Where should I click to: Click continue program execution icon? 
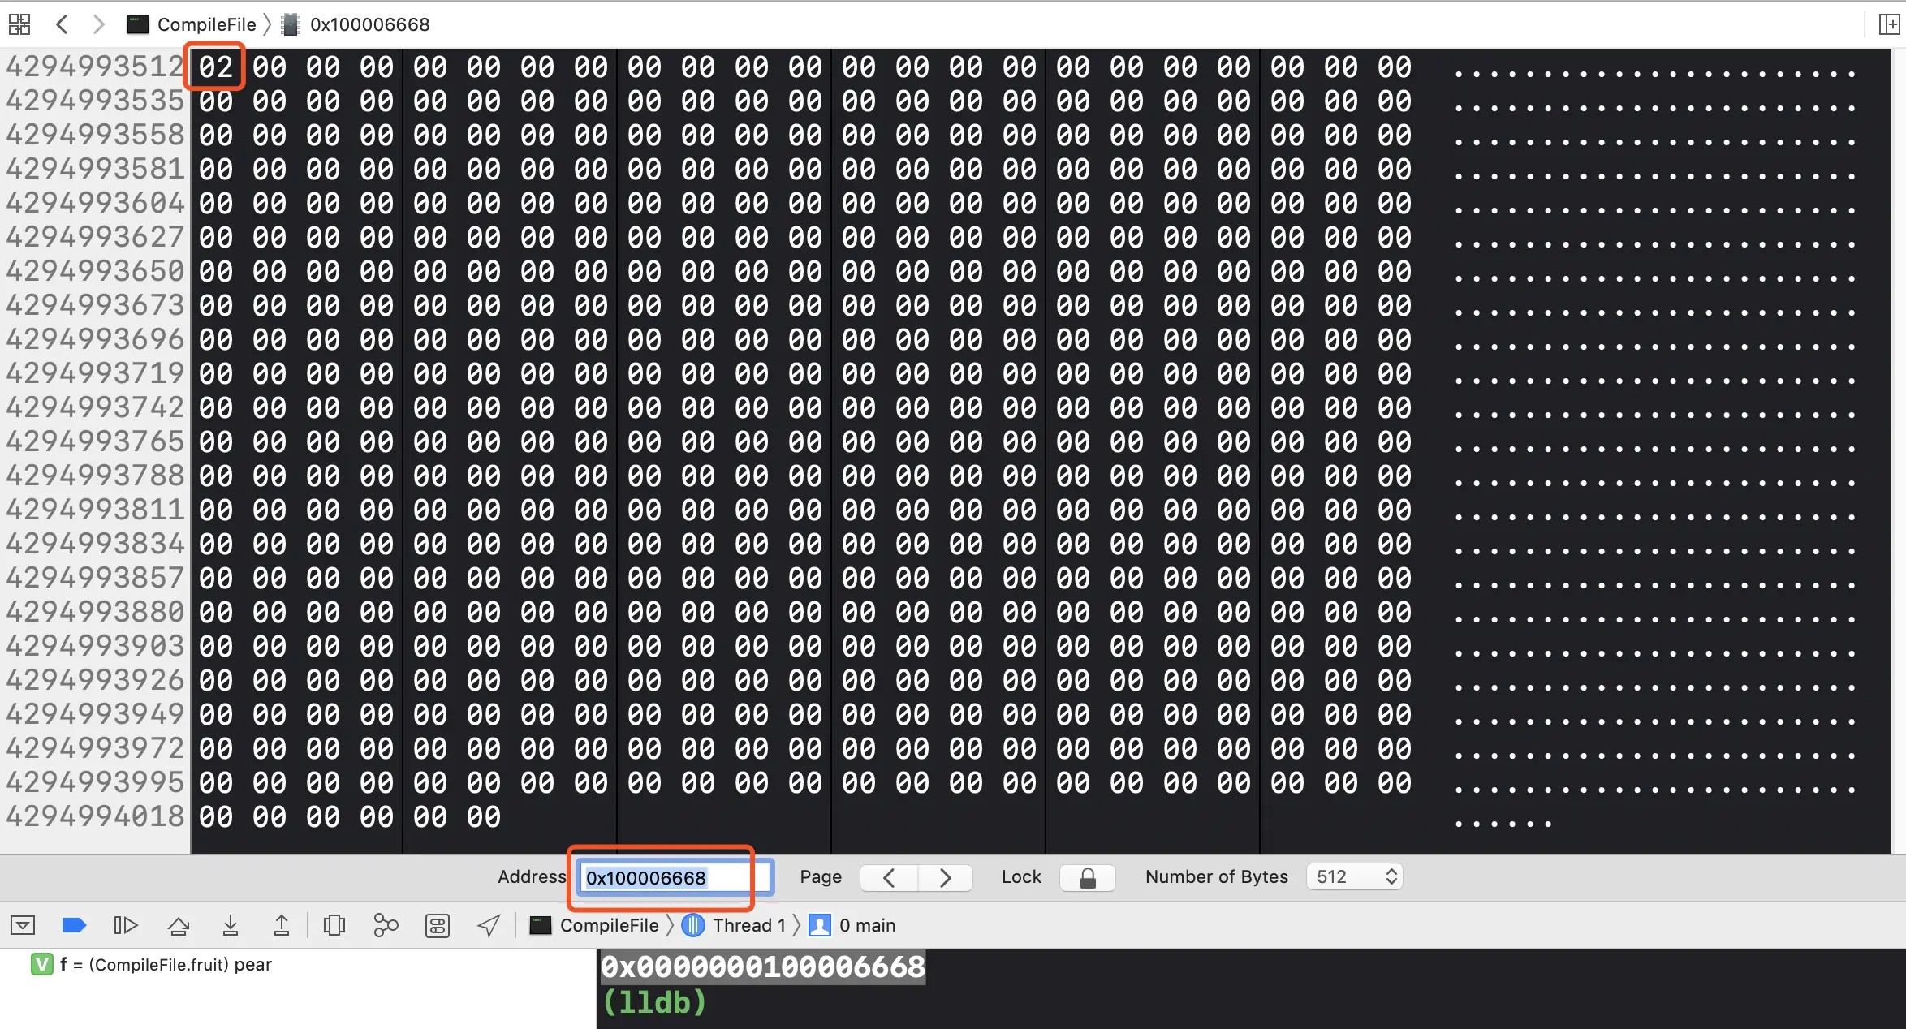126,925
